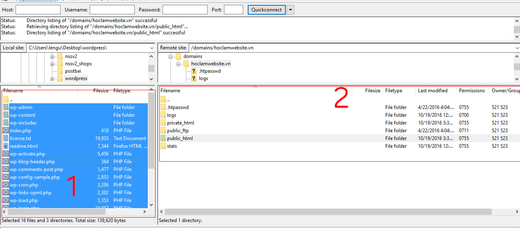This screenshot has height=229, width=520.
Task: Expand the nssv2_shops tree node
Action: click(52, 64)
